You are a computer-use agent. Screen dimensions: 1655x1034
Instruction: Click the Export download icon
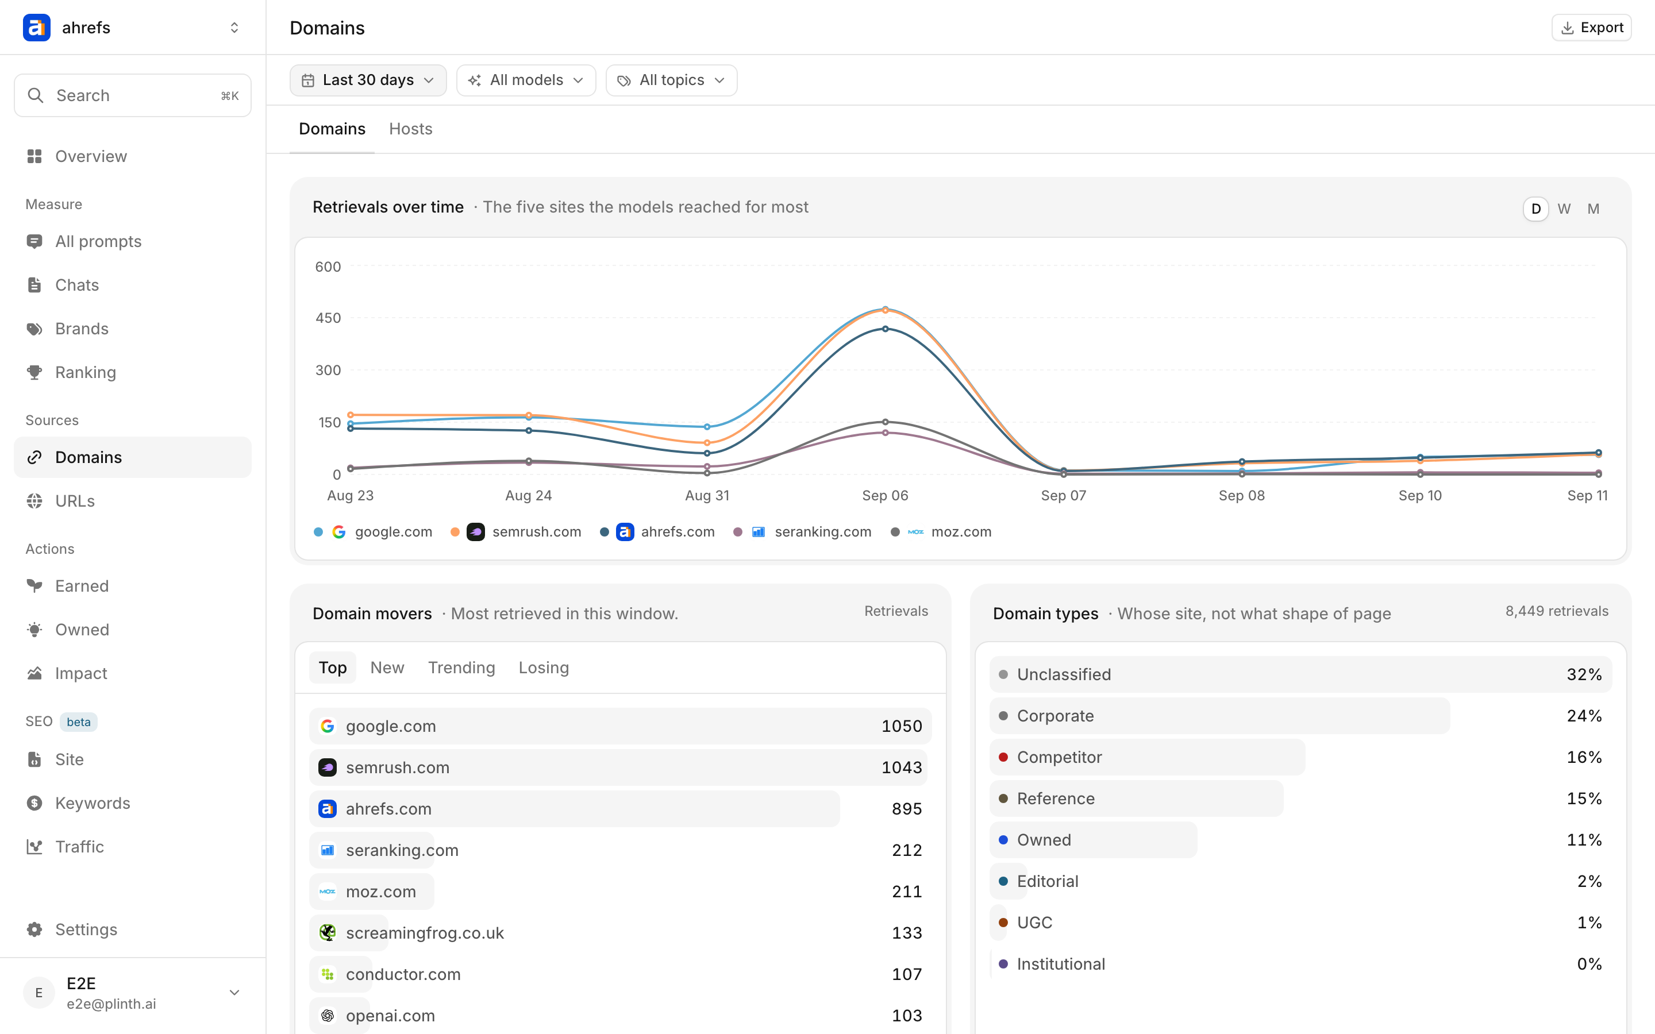tap(1568, 28)
